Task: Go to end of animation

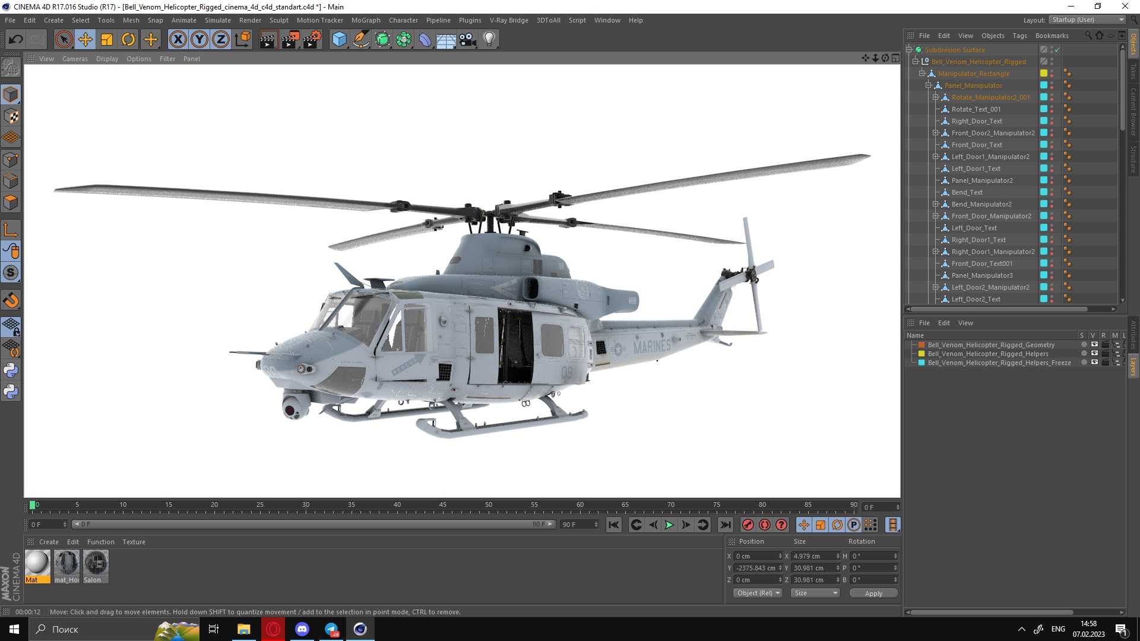Action: tap(726, 525)
